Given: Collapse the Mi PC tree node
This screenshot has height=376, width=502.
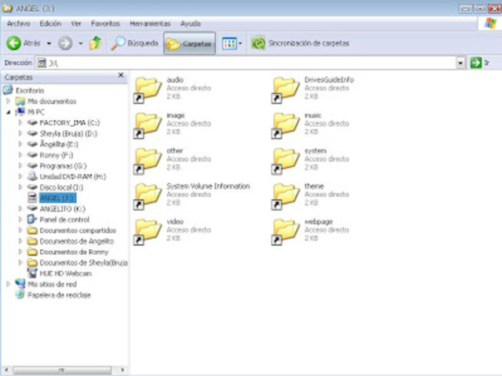Looking at the screenshot, I should [x=8, y=112].
